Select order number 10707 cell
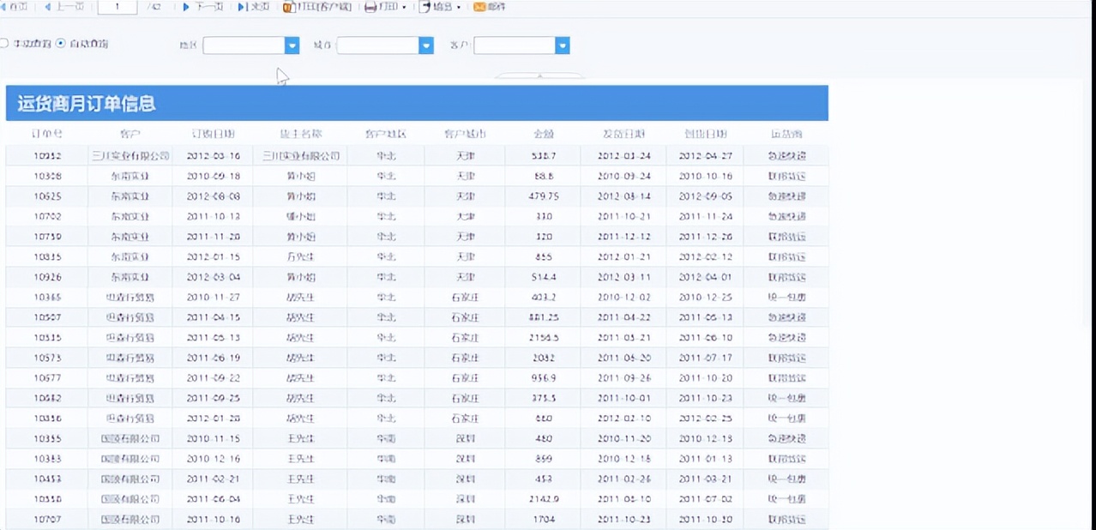The width and height of the screenshot is (1096, 530). pyautogui.click(x=47, y=520)
